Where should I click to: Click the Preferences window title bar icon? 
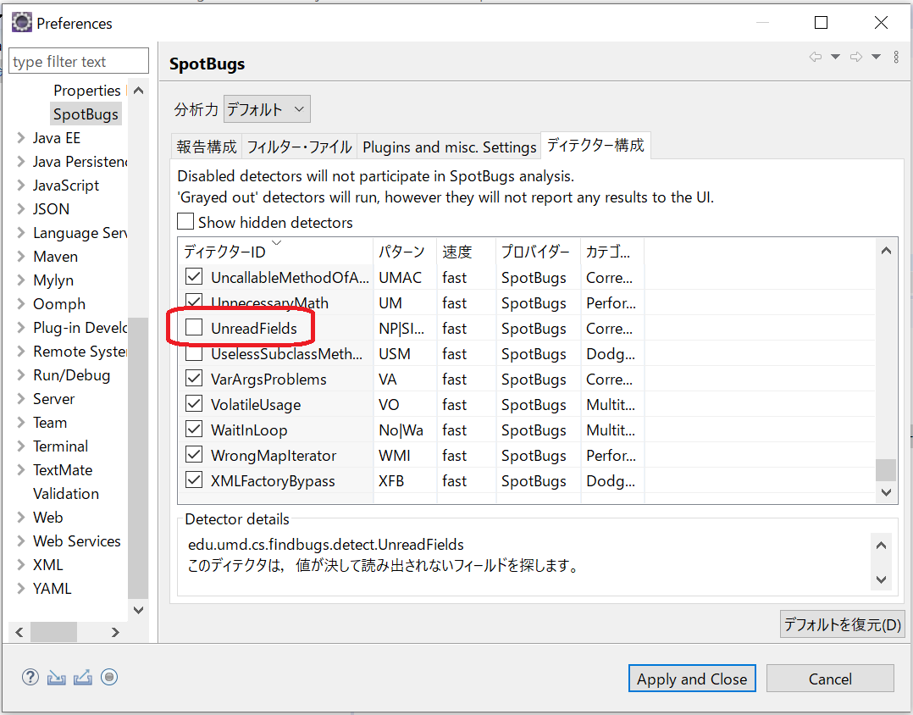click(21, 22)
